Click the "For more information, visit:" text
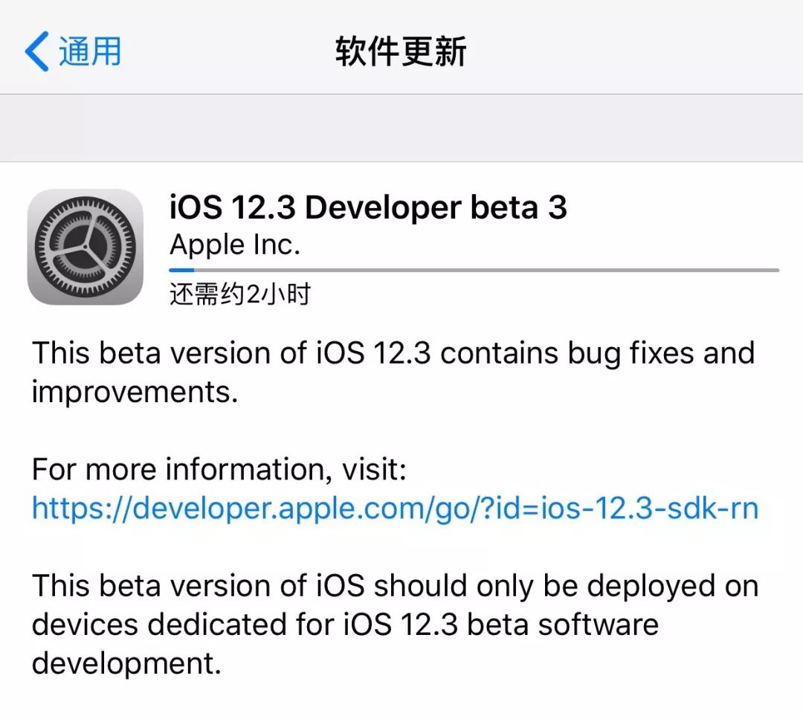 click(x=219, y=470)
